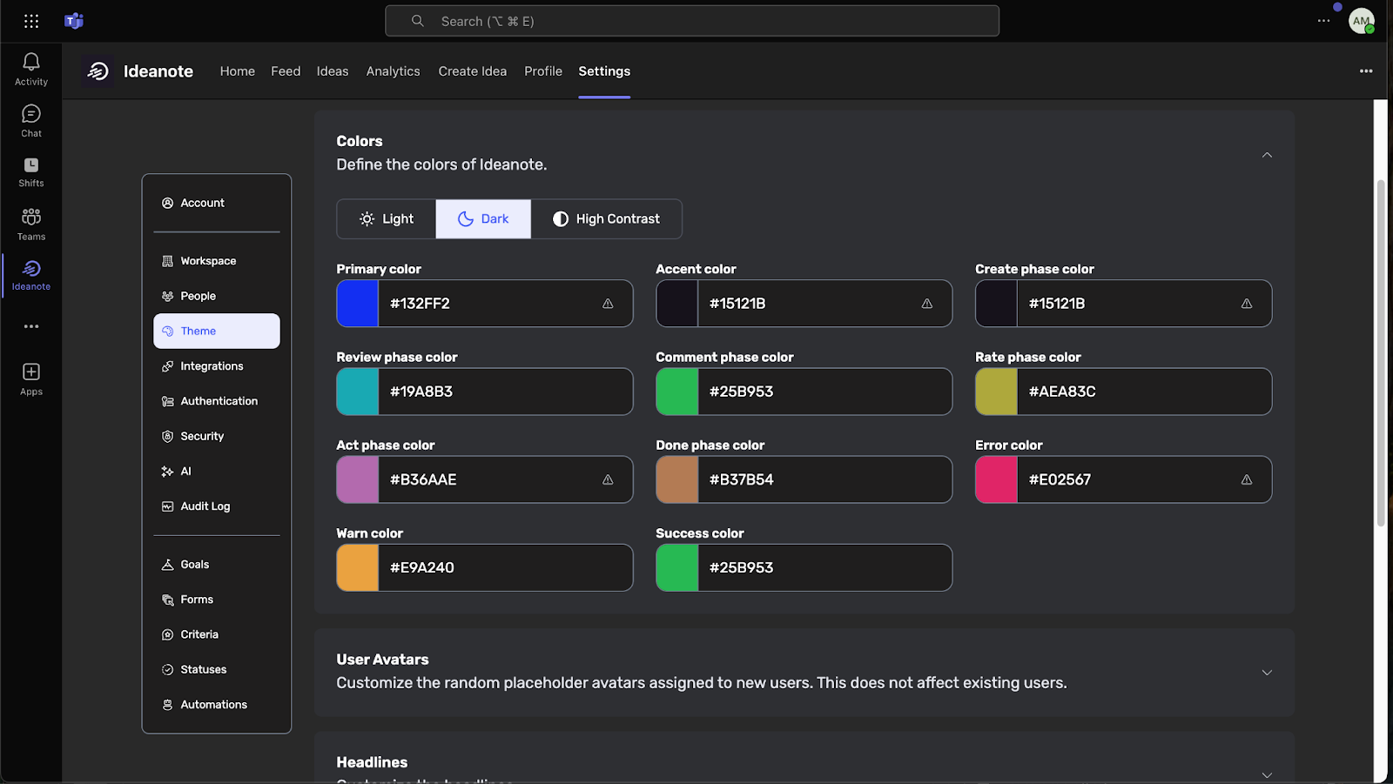Go to Home tab
This screenshot has height=784, width=1393.
click(238, 71)
